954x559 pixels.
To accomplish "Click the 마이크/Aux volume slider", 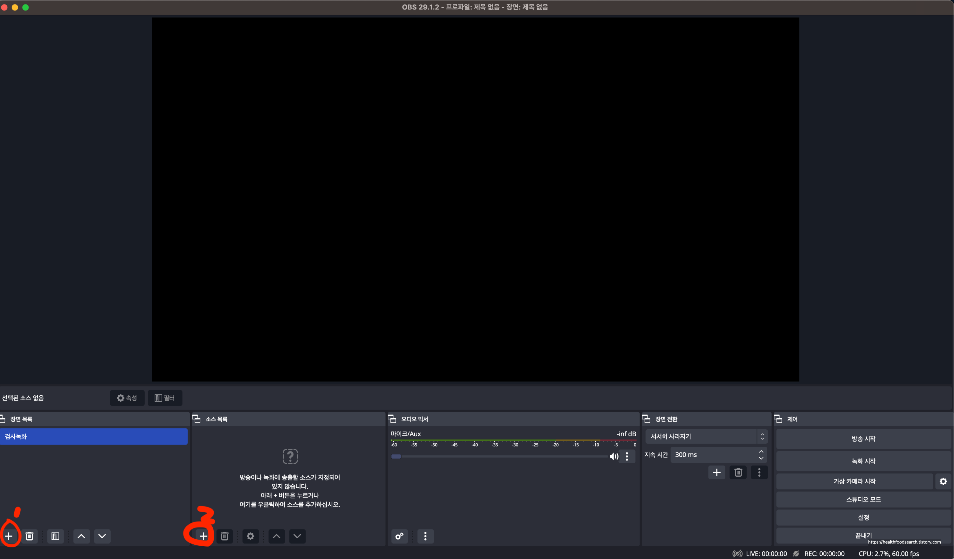I will (500, 456).
